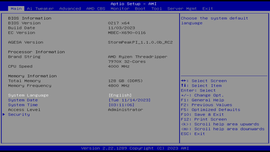The image size is (270, 152).
Task: Click the Memory Frequency value 4800 MHz
Action: 118,86
